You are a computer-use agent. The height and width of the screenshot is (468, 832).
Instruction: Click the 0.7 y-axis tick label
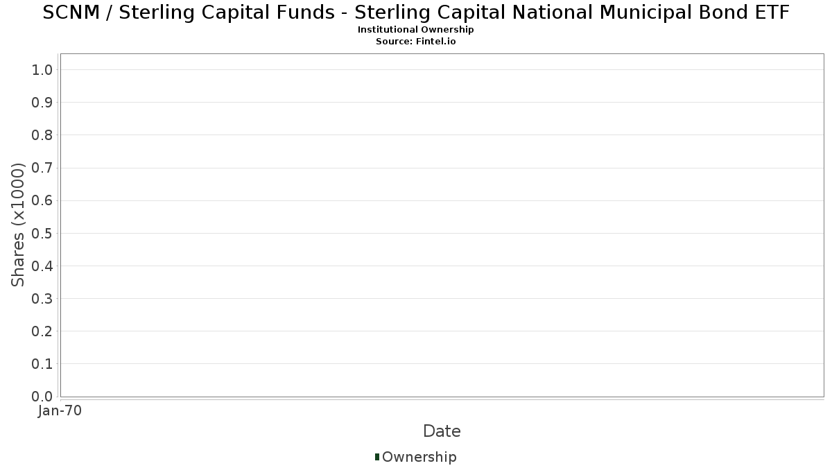click(x=42, y=168)
